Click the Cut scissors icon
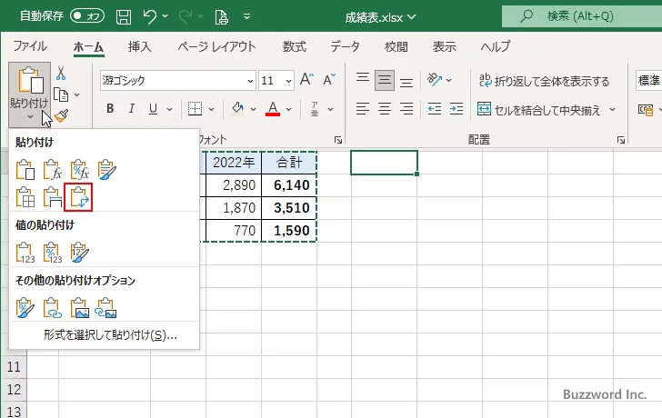This screenshot has height=418, width=662. click(x=61, y=74)
